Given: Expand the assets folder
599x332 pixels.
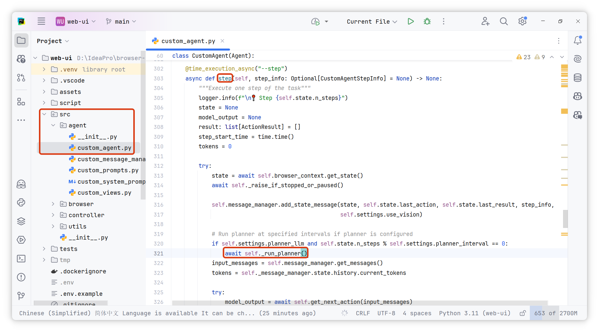Looking at the screenshot, I should (x=44, y=92).
